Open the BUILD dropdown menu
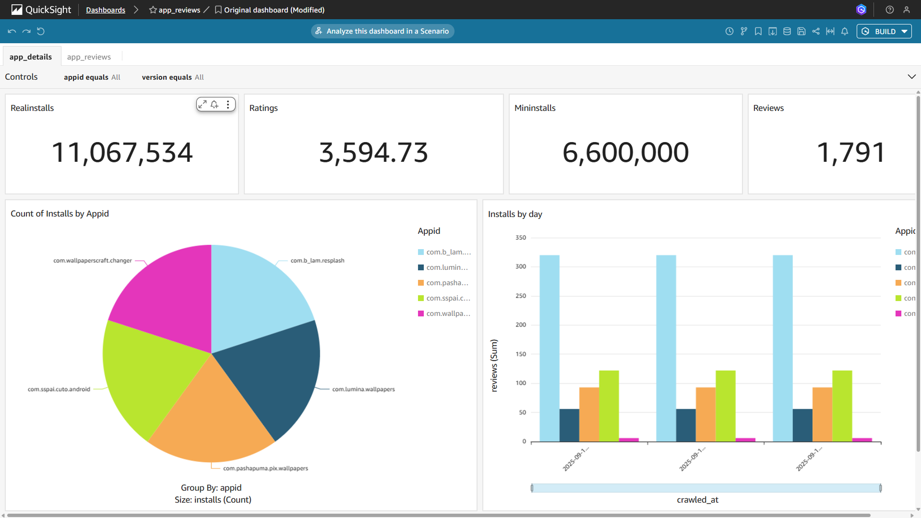 (905, 31)
